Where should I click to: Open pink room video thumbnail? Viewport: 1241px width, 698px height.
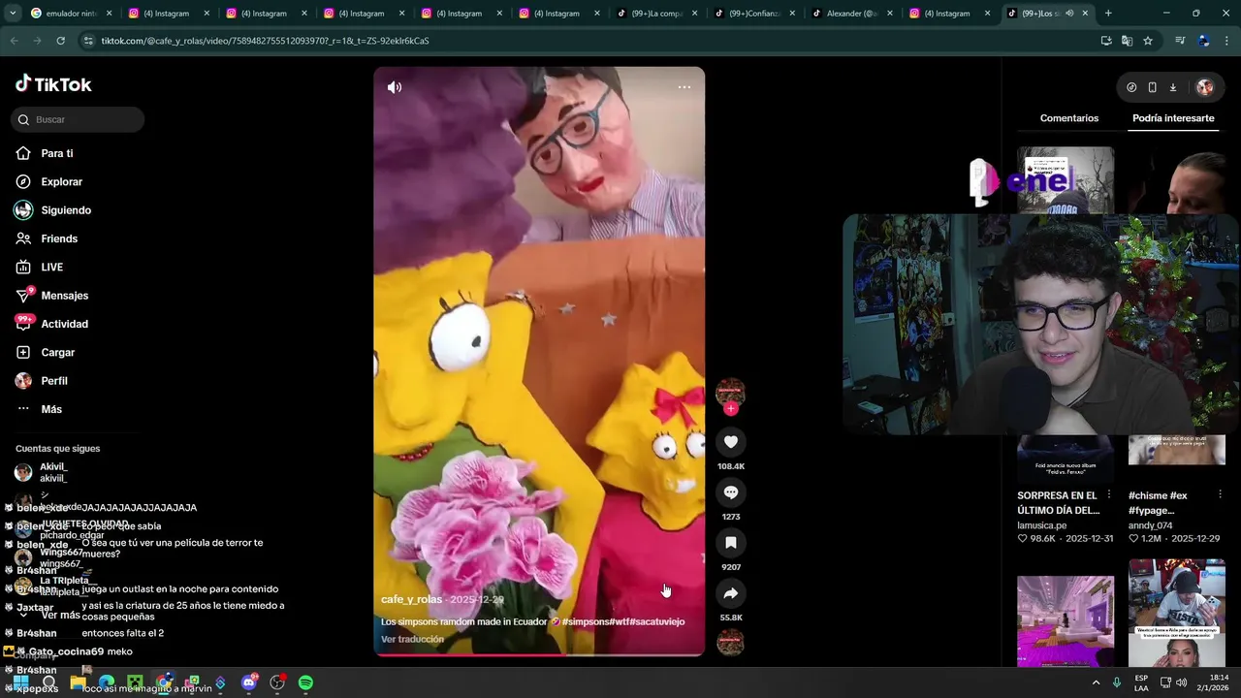click(1066, 620)
